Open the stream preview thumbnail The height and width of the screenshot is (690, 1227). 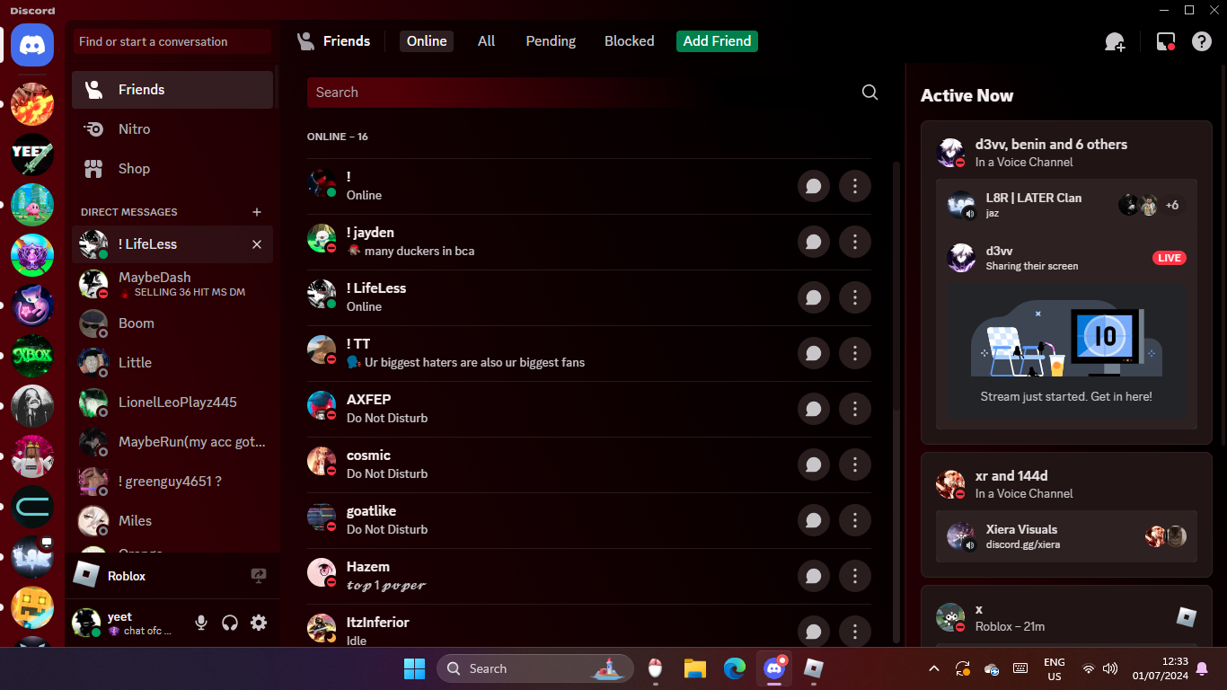point(1067,351)
